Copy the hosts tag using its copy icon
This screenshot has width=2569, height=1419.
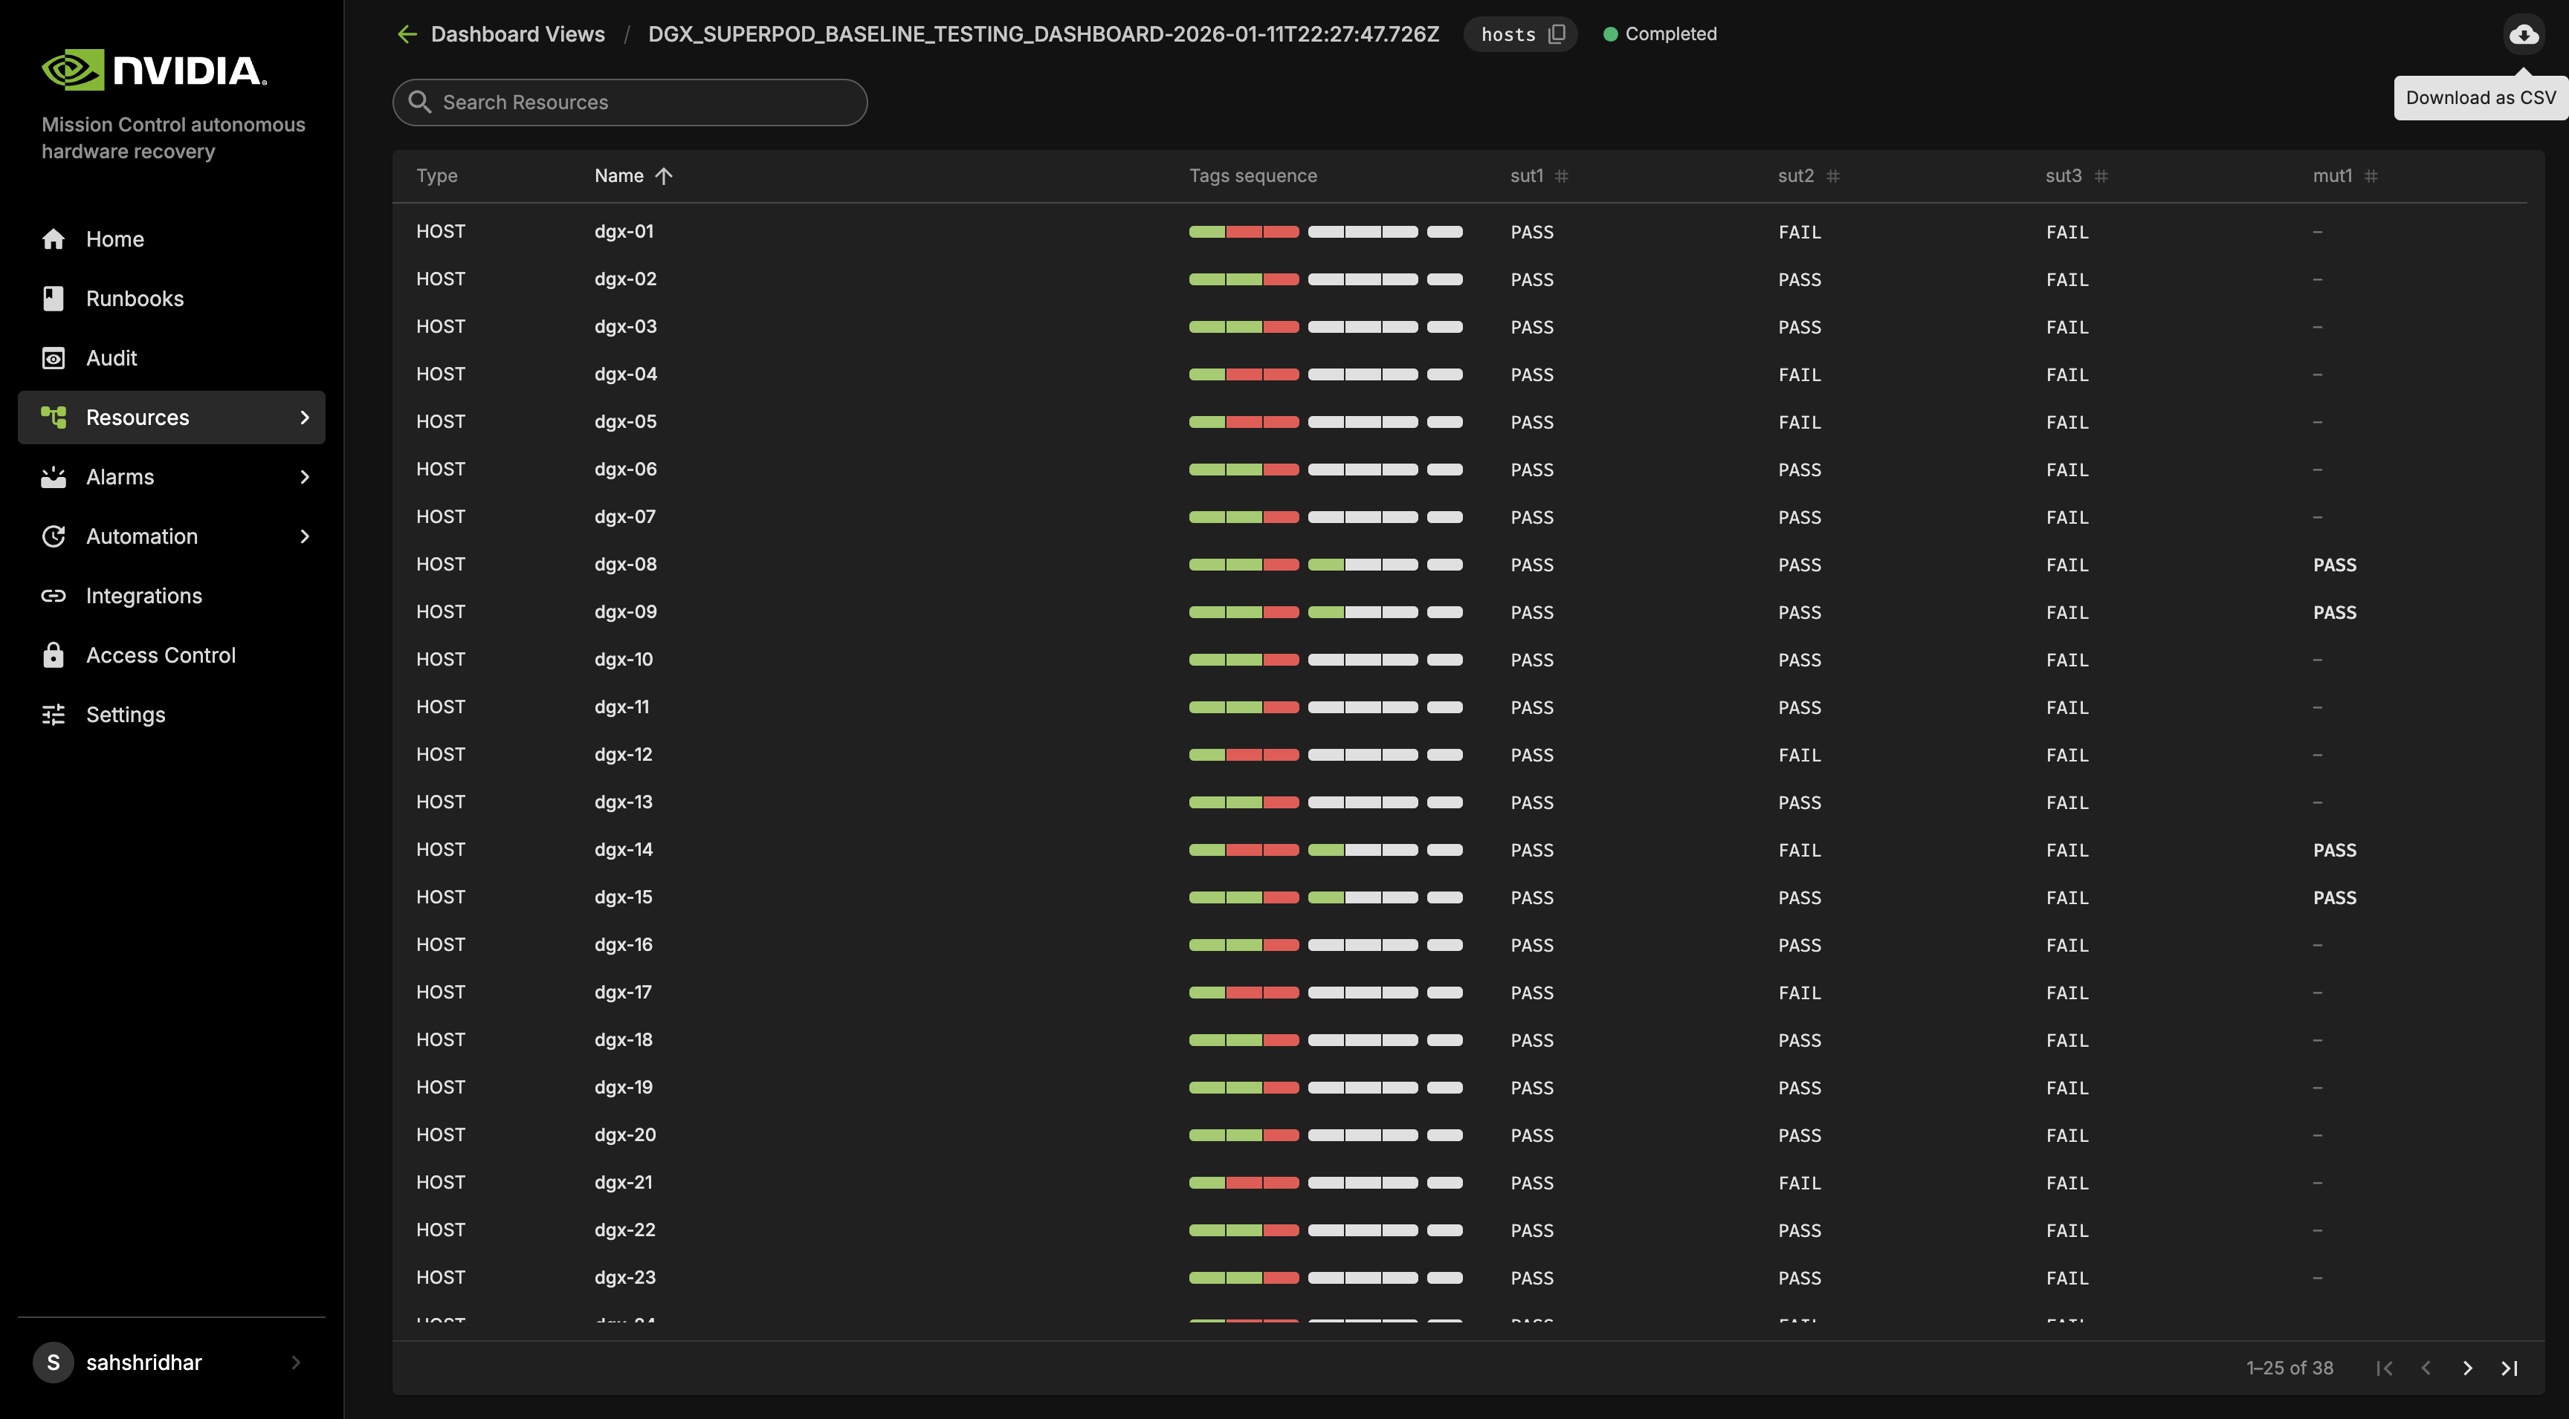1557,34
